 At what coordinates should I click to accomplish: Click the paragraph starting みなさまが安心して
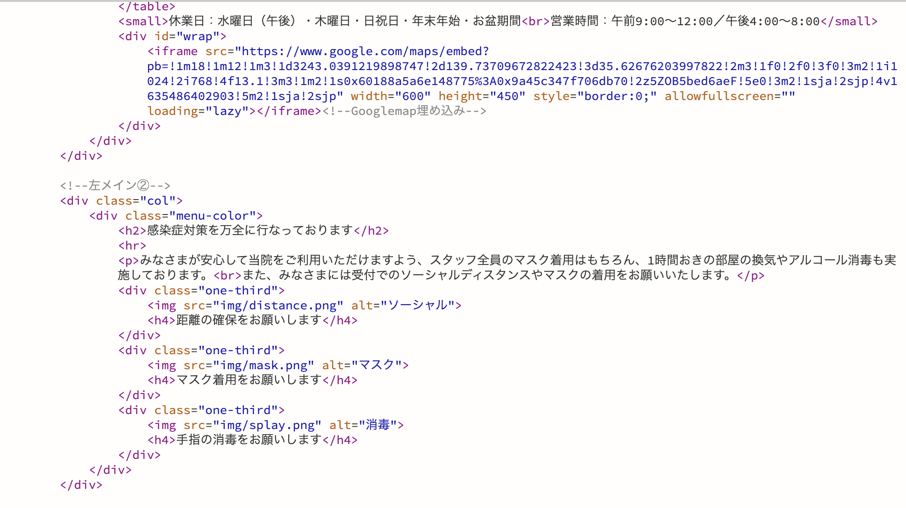pyautogui.click(x=507, y=267)
